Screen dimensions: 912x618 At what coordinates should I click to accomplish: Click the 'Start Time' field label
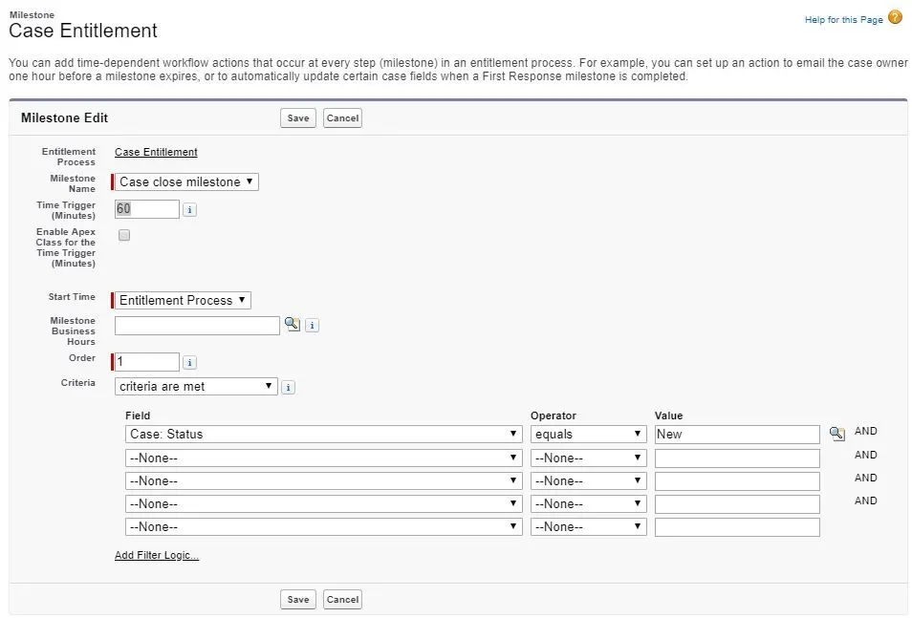[72, 296]
